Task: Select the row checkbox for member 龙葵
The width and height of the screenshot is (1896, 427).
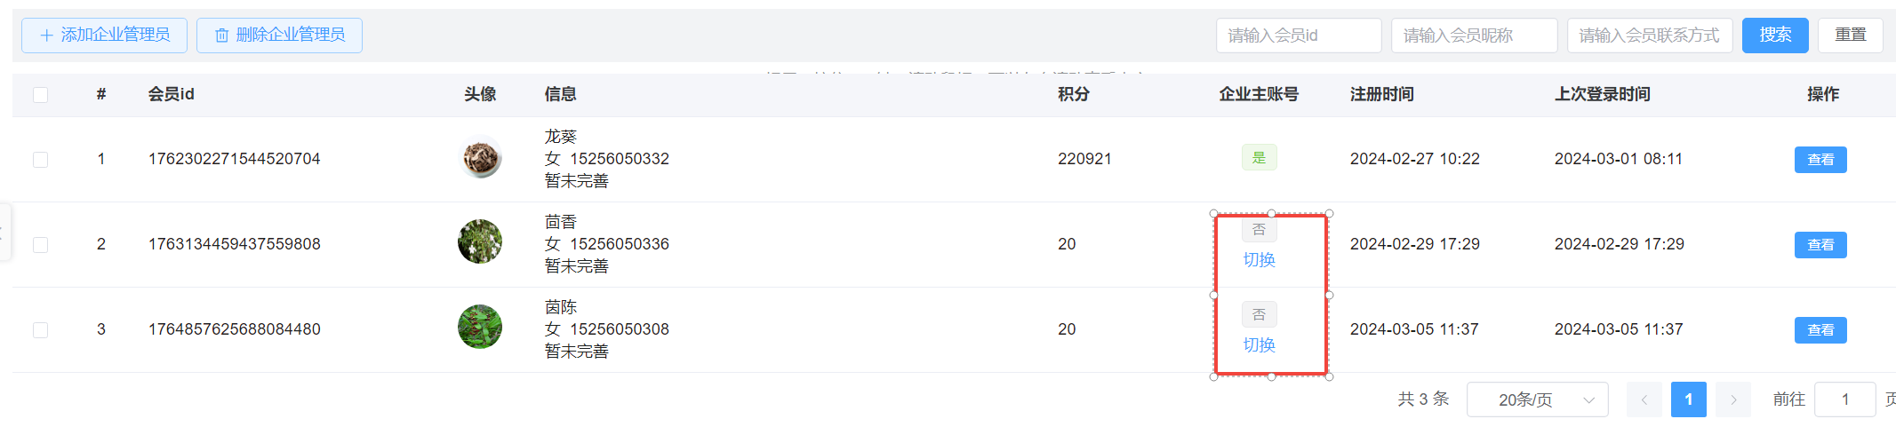Action: click(40, 160)
